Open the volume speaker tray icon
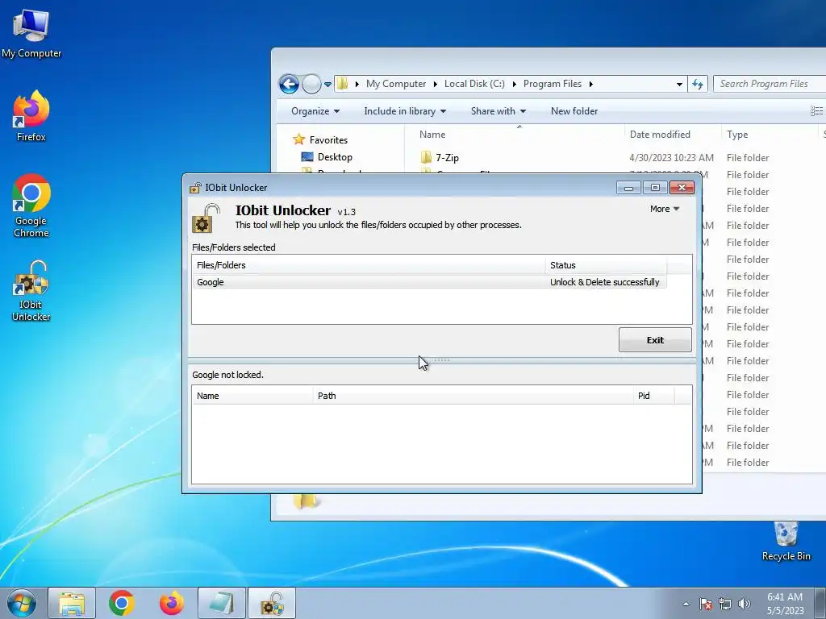The height and width of the screenshot is (619, 826). tap(745, 604)
